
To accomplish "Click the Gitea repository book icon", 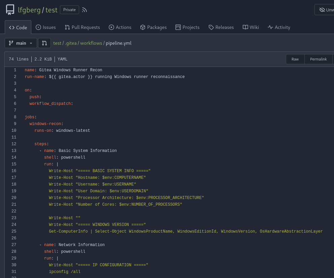I will 10,10.
